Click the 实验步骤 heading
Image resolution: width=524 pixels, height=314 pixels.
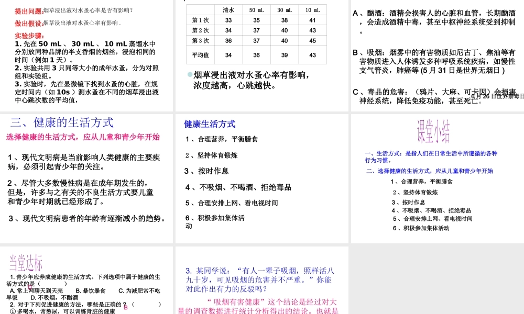click(x=29, y=36)
